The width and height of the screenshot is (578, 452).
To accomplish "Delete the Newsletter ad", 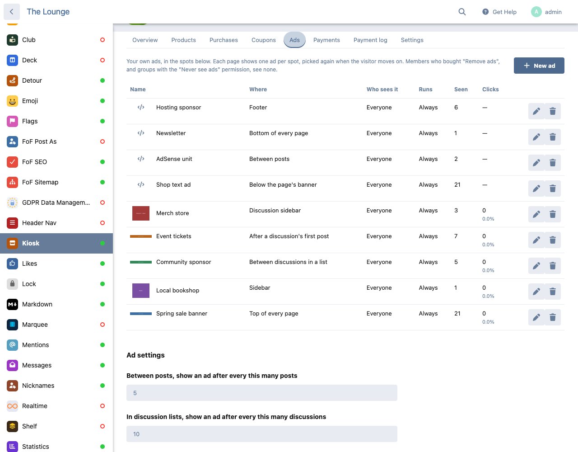I will [x=553, y=137].
